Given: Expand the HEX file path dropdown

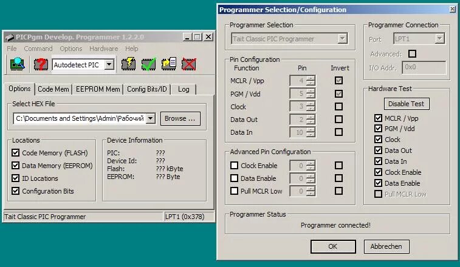Looking at the screenshot, I should [151, 118].
